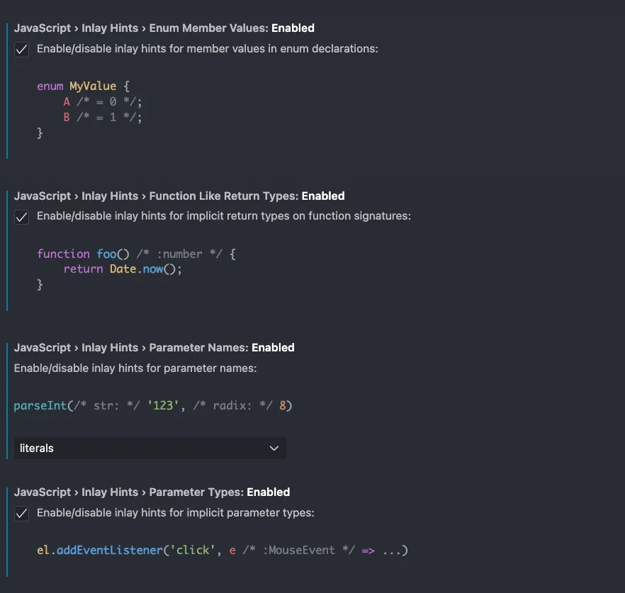Click the 'function foo()' code sample line
This screenshot has width=625, height=593.
pos(136,254)
